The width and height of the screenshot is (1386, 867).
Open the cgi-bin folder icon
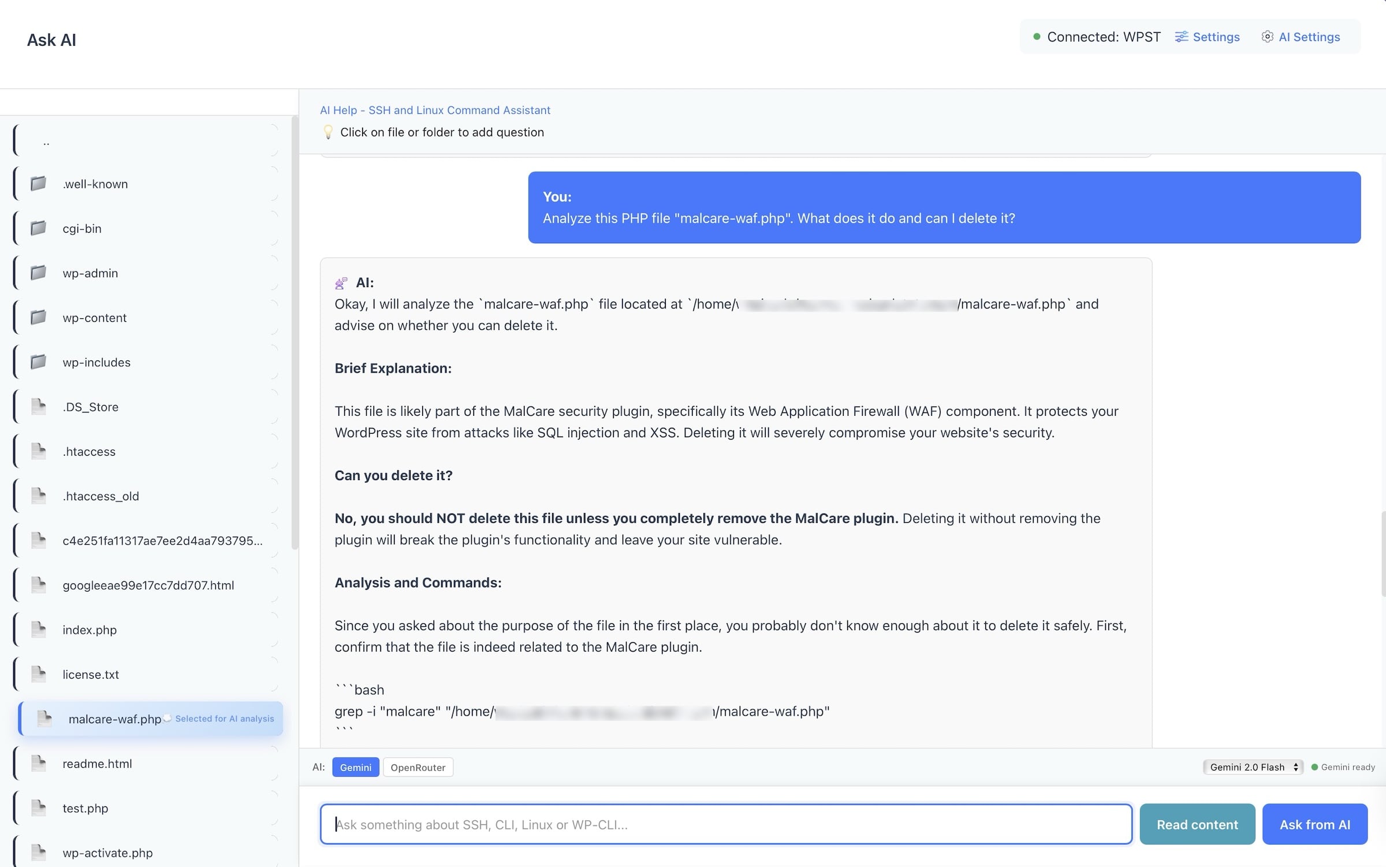pos(38,228)
